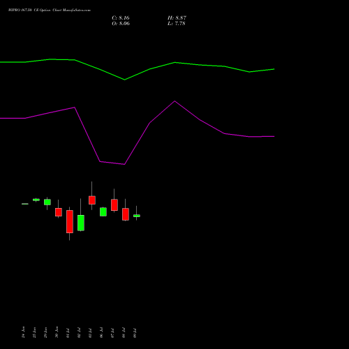Click the green candle for 06 Jul

[x=103, y=212]
